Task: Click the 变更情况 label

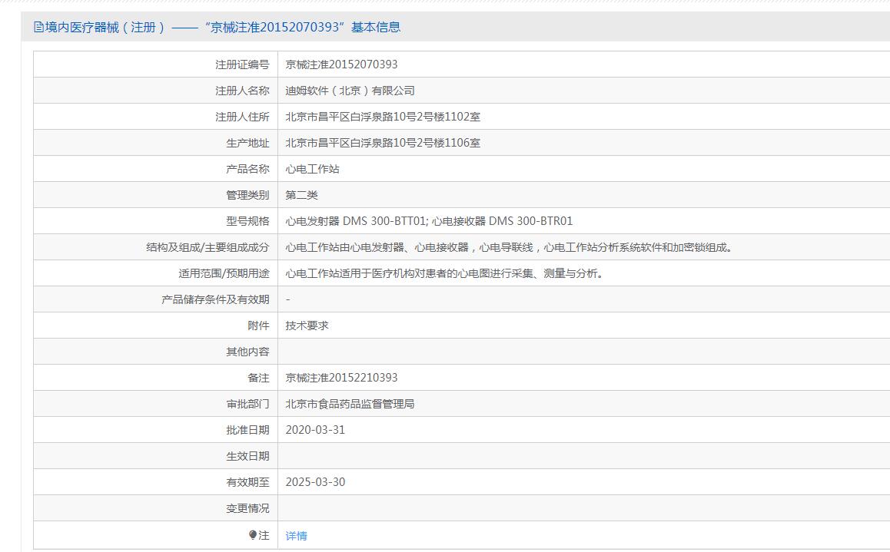Action: tap(247, 507)
